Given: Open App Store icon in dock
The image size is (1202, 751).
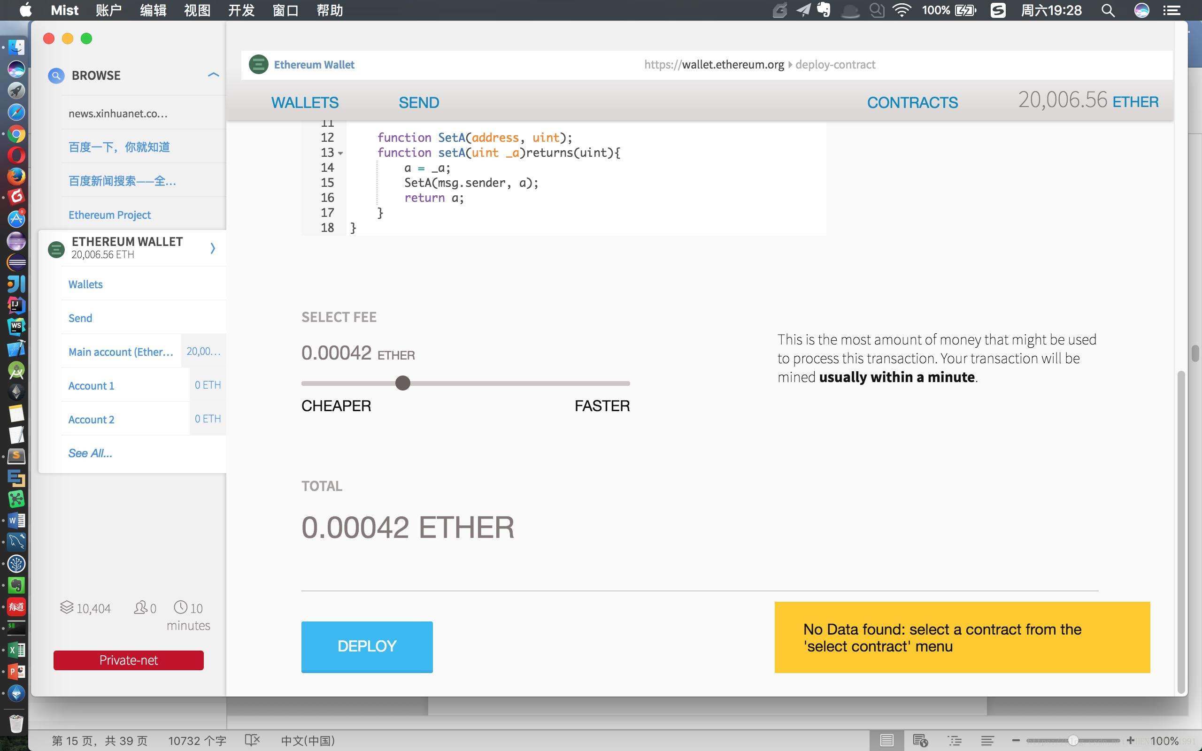Looking at the screenshot, I should (16, 218).
